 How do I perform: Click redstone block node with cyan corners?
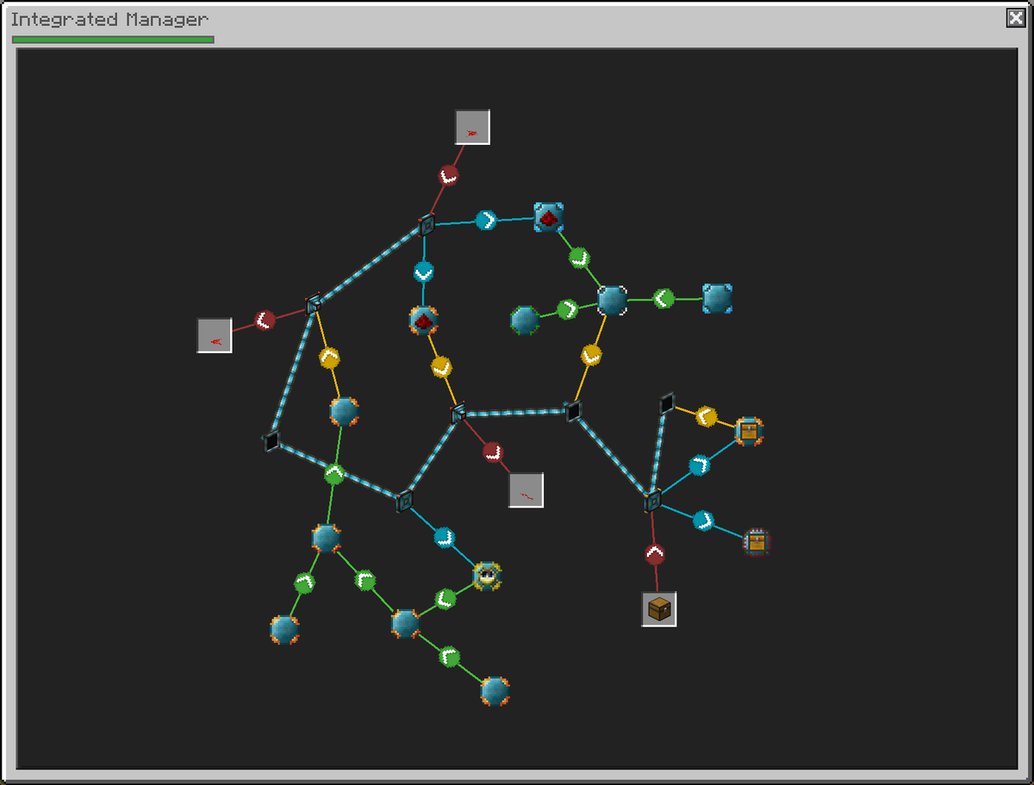pyautogui.click(x=549, y=218)
